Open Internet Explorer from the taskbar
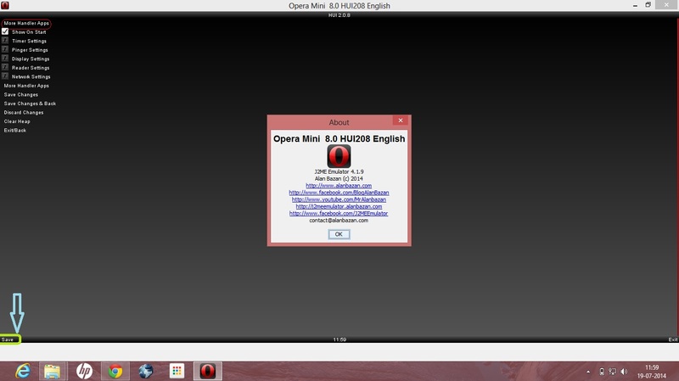 [23, 371]
